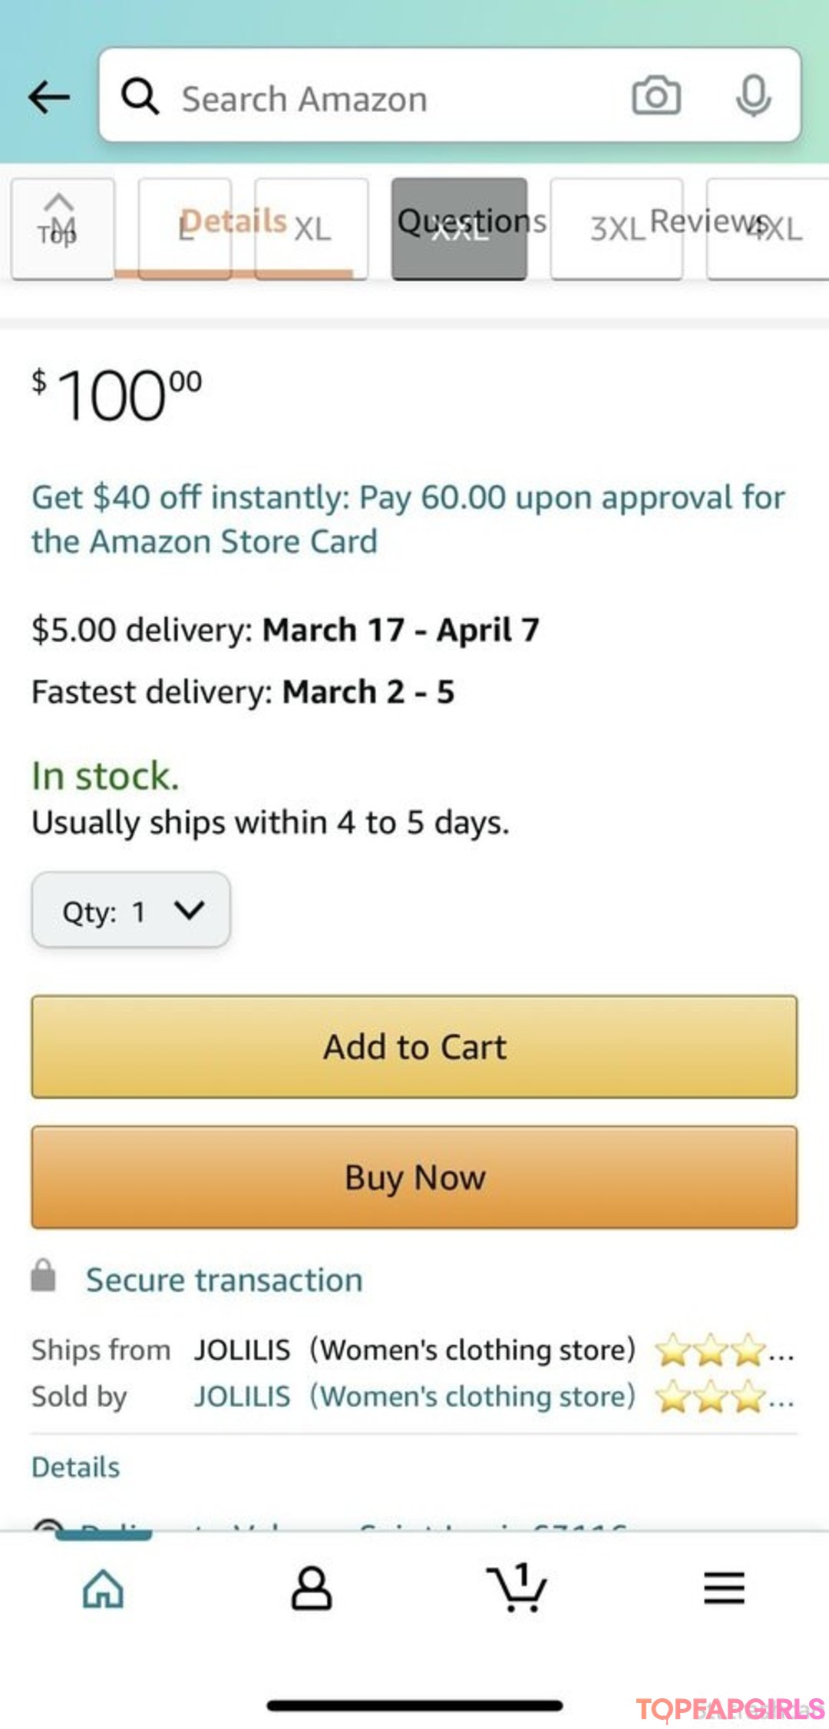The image size is (829, 1729).
Task: Open the Amazon Store Card $40 off offer
Action: coord(408,519)
